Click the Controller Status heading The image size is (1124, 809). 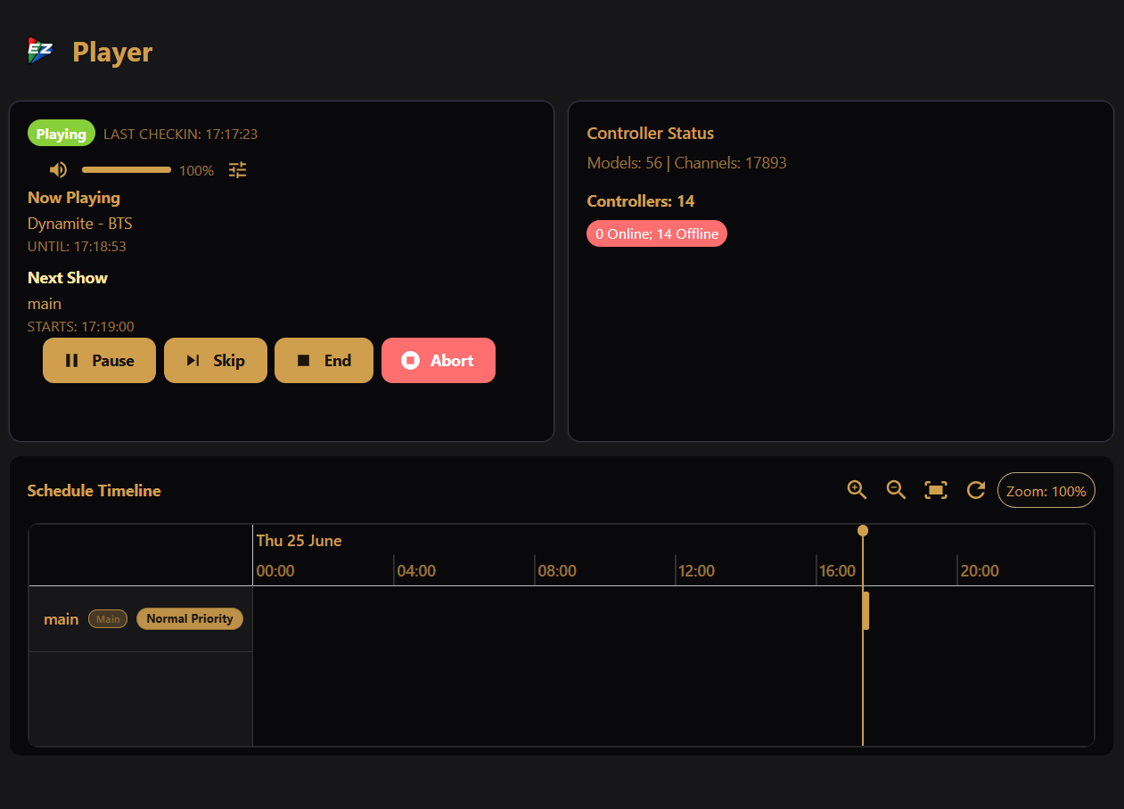pyautogui.click(x=651, y=133)
